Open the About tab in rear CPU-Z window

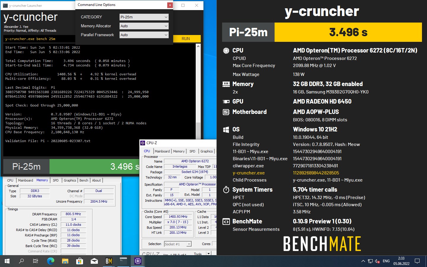96,180
